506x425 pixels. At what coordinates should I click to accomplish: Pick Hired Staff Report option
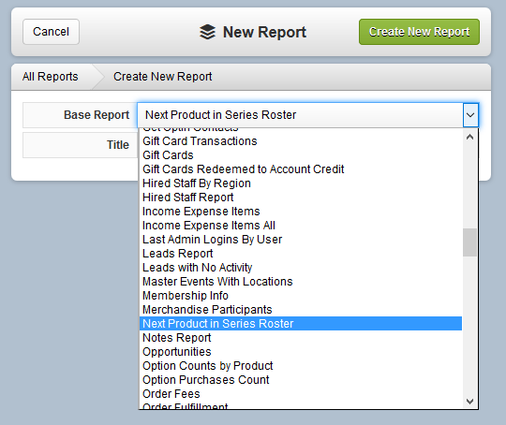(x=301, y=198)
